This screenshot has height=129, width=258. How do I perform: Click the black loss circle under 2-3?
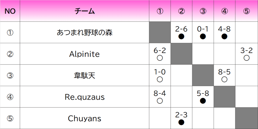tap(181, 122)
